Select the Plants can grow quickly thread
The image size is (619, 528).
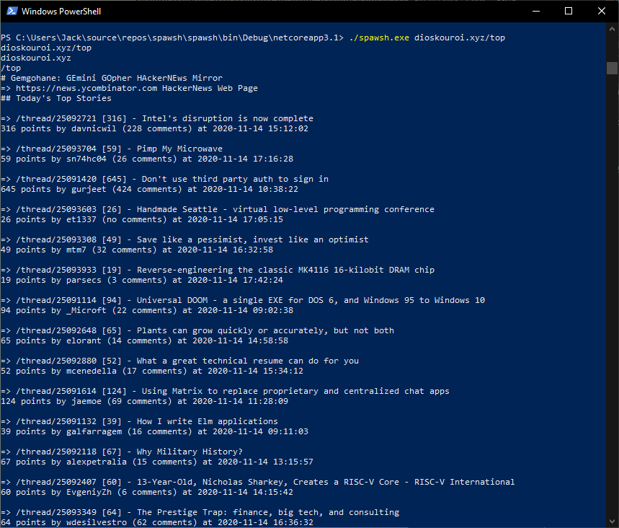[197, 330]
